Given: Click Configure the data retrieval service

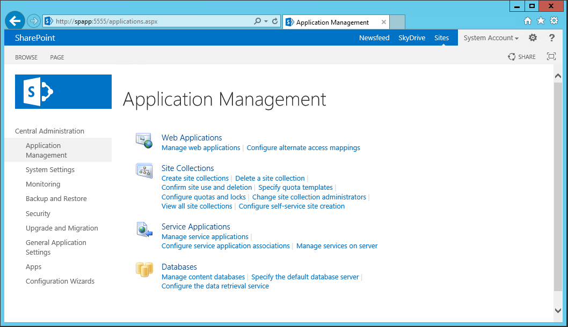Looking at the screenshot, I should click(215, 286).
